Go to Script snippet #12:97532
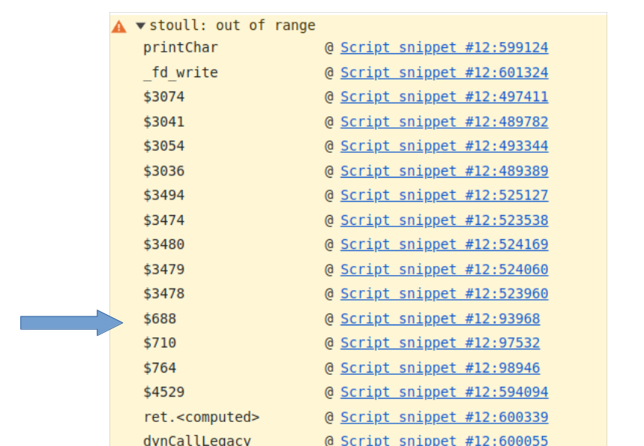The image size is (644, 446). (440, 343)
